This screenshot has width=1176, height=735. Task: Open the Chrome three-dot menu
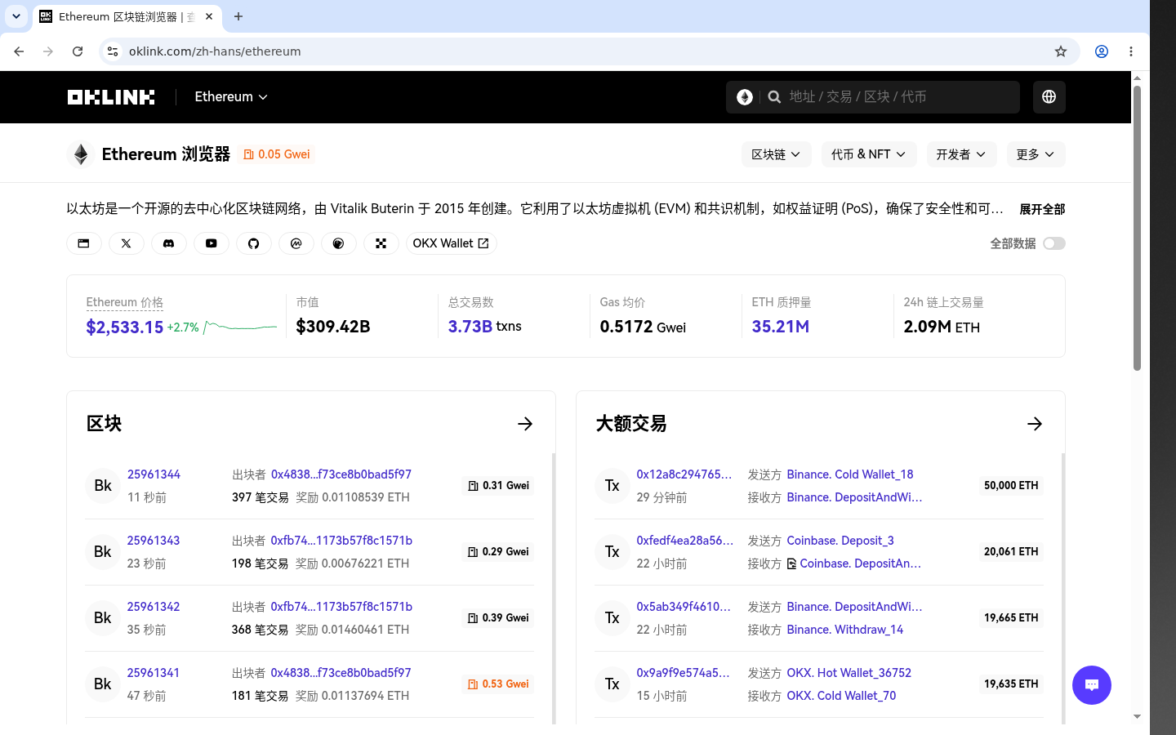pos(1130,51)
